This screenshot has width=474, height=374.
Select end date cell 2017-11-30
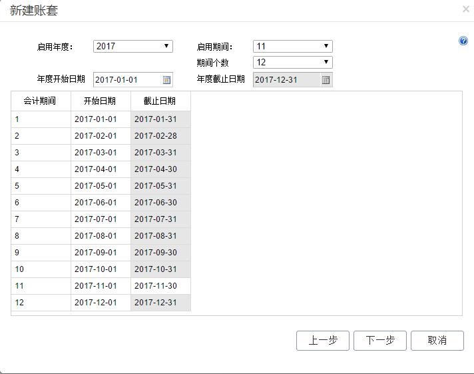tap(160, 286)
